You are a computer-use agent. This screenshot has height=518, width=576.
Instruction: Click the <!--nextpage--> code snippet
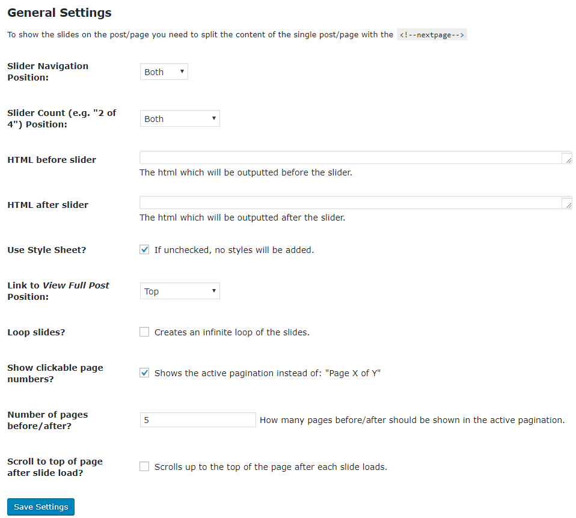pyautogui.click(x=432, y=35)
